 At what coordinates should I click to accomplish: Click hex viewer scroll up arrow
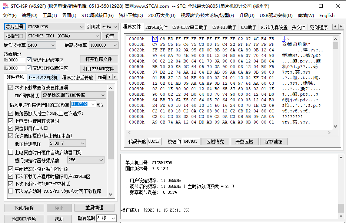[x=335, y=39]
